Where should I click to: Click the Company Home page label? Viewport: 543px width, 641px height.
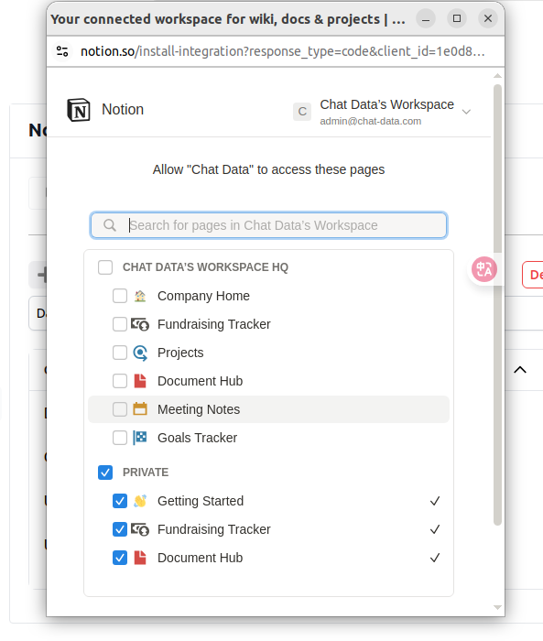pos(203,296)
